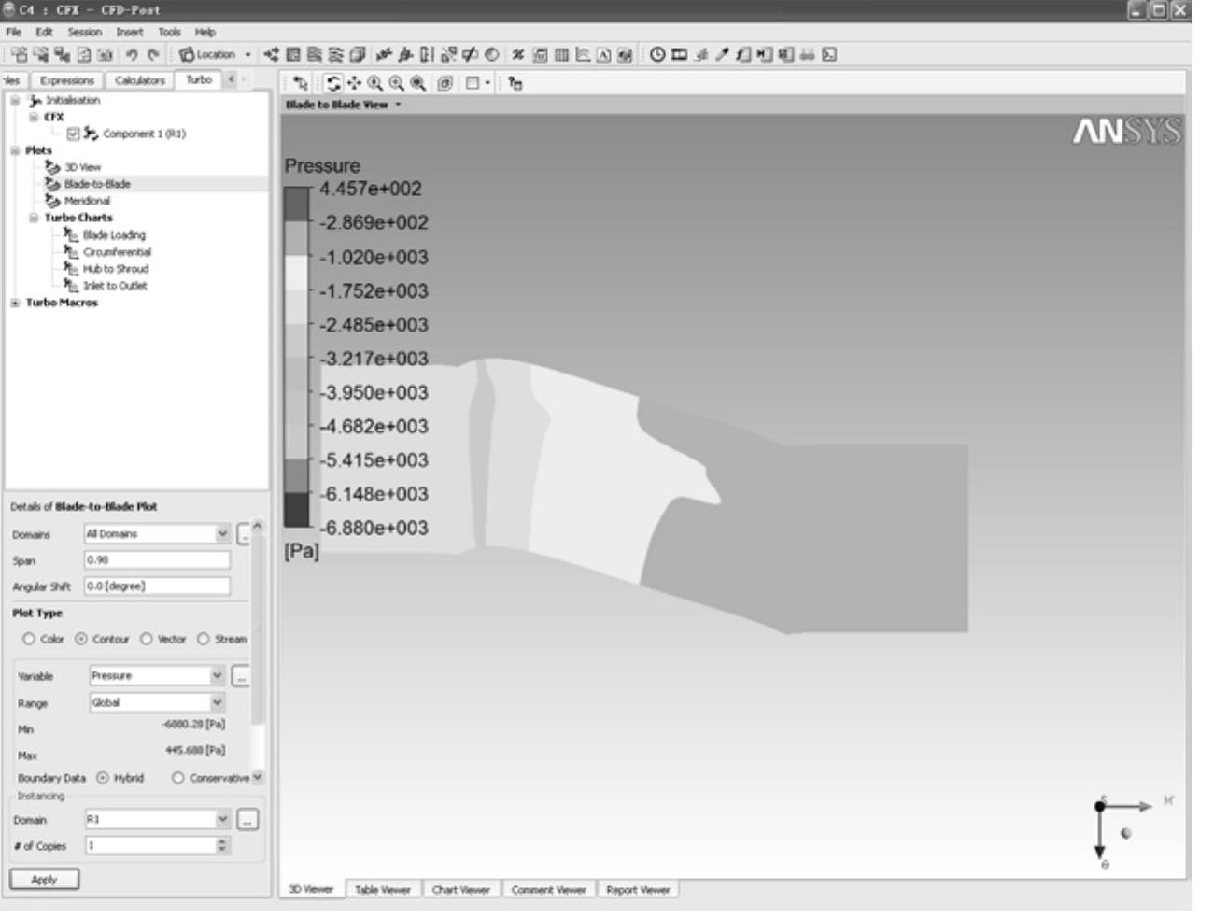Switch to the Chart Viewer tab
Image resolution: width=1214 pixels, height=918 pixels.
coord(460,890)
